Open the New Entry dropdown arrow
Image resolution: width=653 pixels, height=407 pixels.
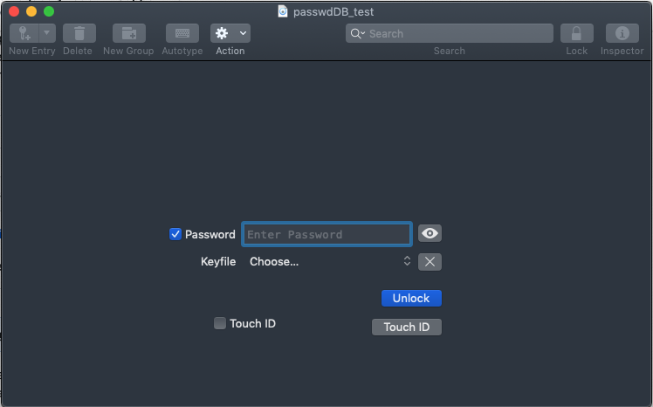(x=47, y=33)
